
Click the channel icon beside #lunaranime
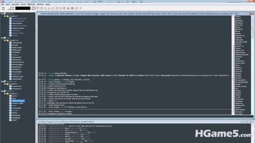click(x=10, y=67)
